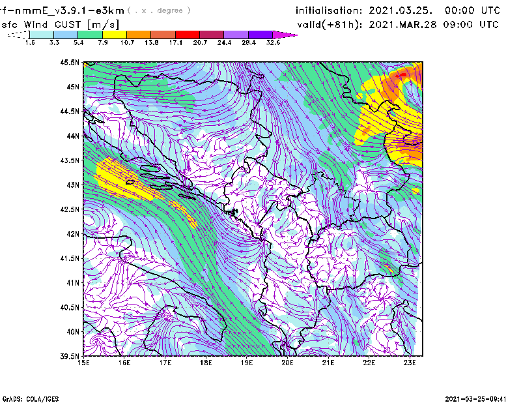Click the "09:00 UTC" valid time
The image size is (521, 403).
471,24
